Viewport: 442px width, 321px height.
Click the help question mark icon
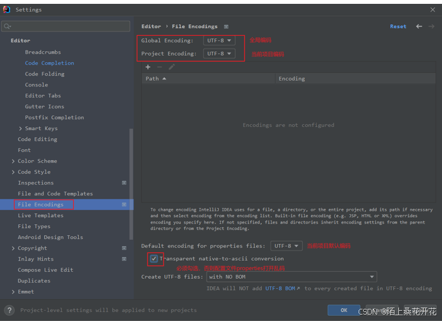(x=10, y=310)
